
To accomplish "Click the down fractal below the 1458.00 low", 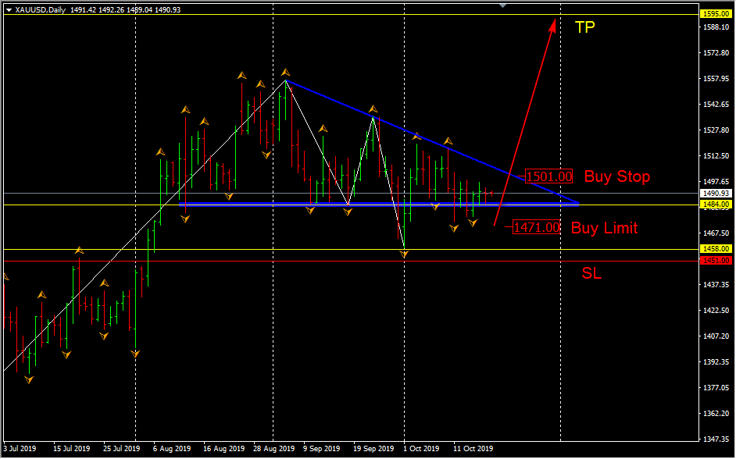I will 404,254.
